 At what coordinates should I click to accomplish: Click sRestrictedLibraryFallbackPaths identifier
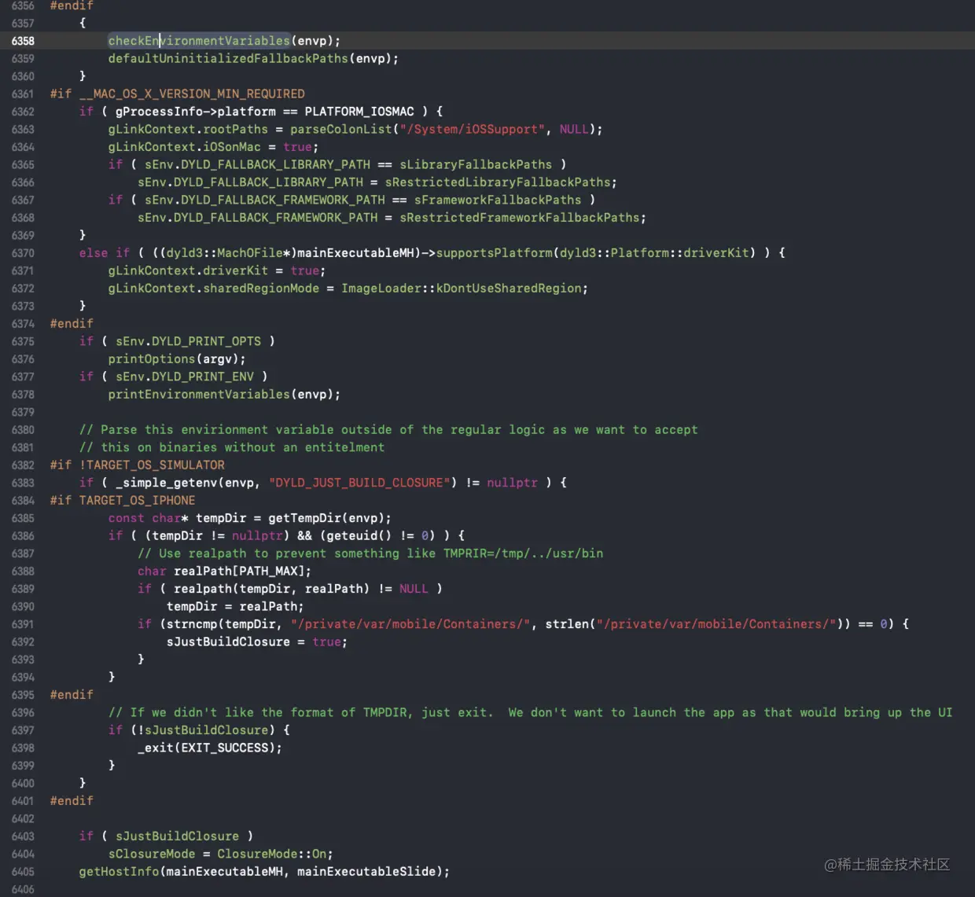[498, 182]
